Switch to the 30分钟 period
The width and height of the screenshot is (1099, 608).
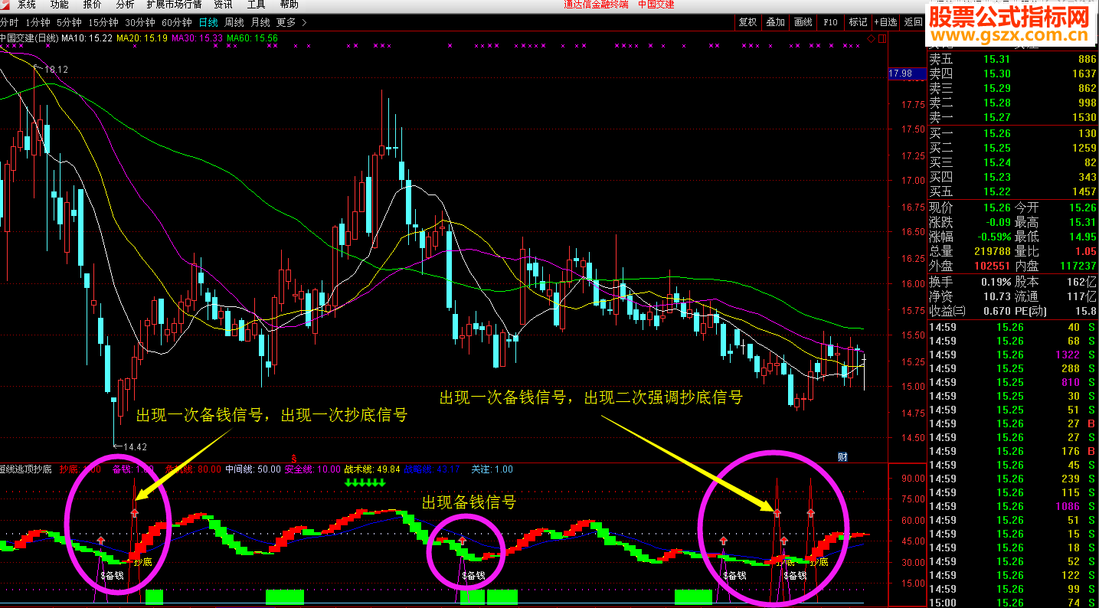tap(139, 23)
